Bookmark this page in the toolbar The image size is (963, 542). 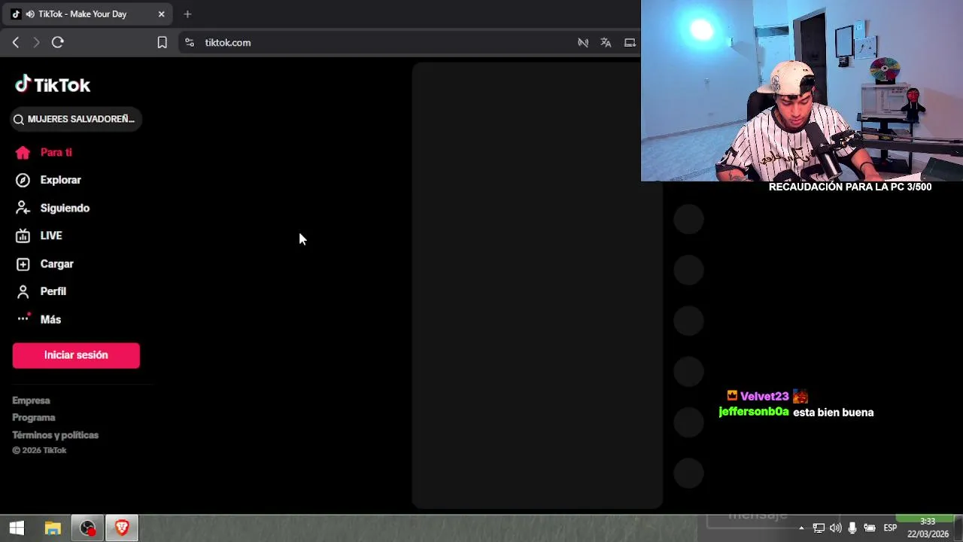(x=162, y=43)
